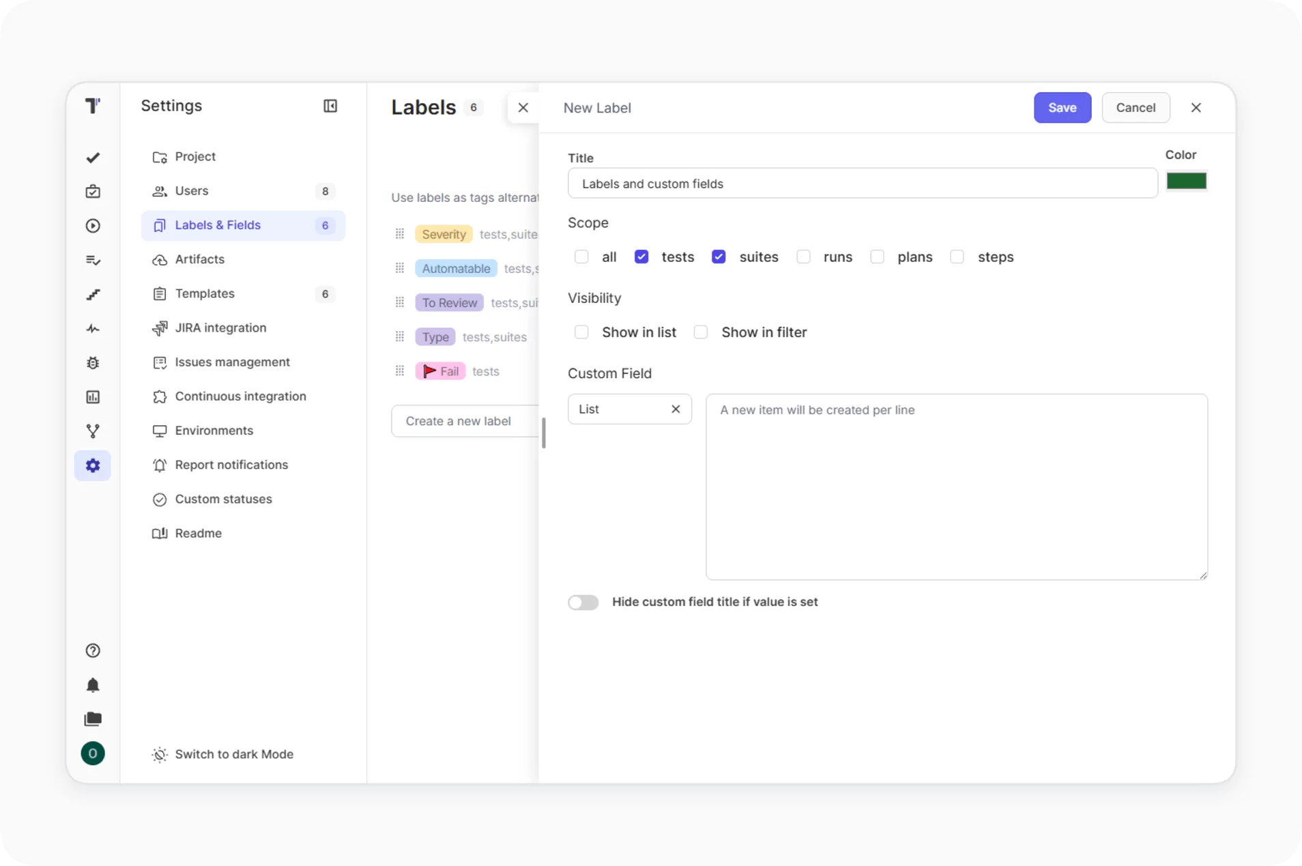
Task: Open the green Color swatch picker
Action: tap(1187, 181)
